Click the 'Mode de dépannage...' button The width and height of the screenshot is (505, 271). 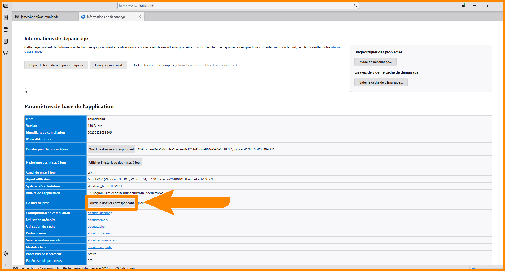pos(375,62)
